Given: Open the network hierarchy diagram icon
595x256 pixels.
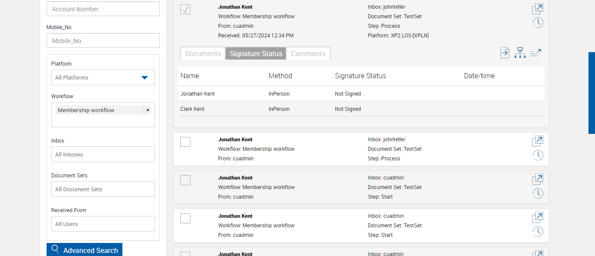Looking at the screenshot, I should (x=520, y=53).
